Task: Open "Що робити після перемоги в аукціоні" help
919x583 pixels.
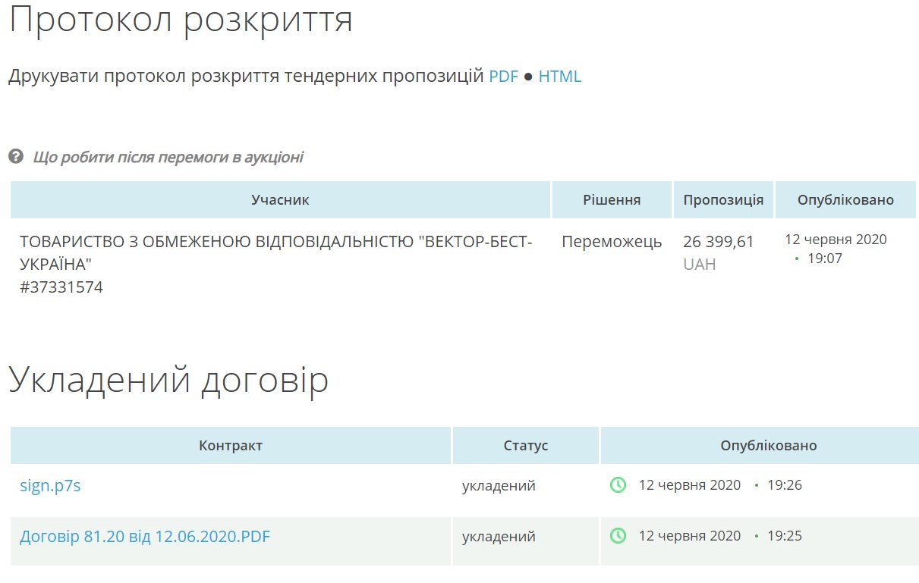Action: [x=168, y=158]
